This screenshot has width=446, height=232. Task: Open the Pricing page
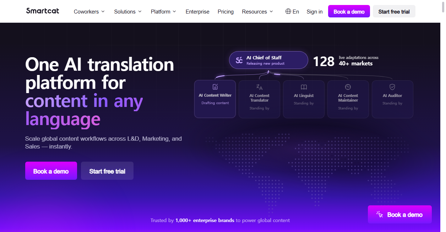pyautogui.click(x=225, y=11)
